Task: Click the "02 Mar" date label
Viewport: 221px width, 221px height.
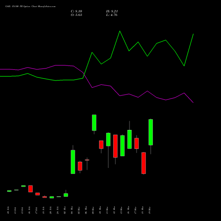Action: (x=65, y=210)
